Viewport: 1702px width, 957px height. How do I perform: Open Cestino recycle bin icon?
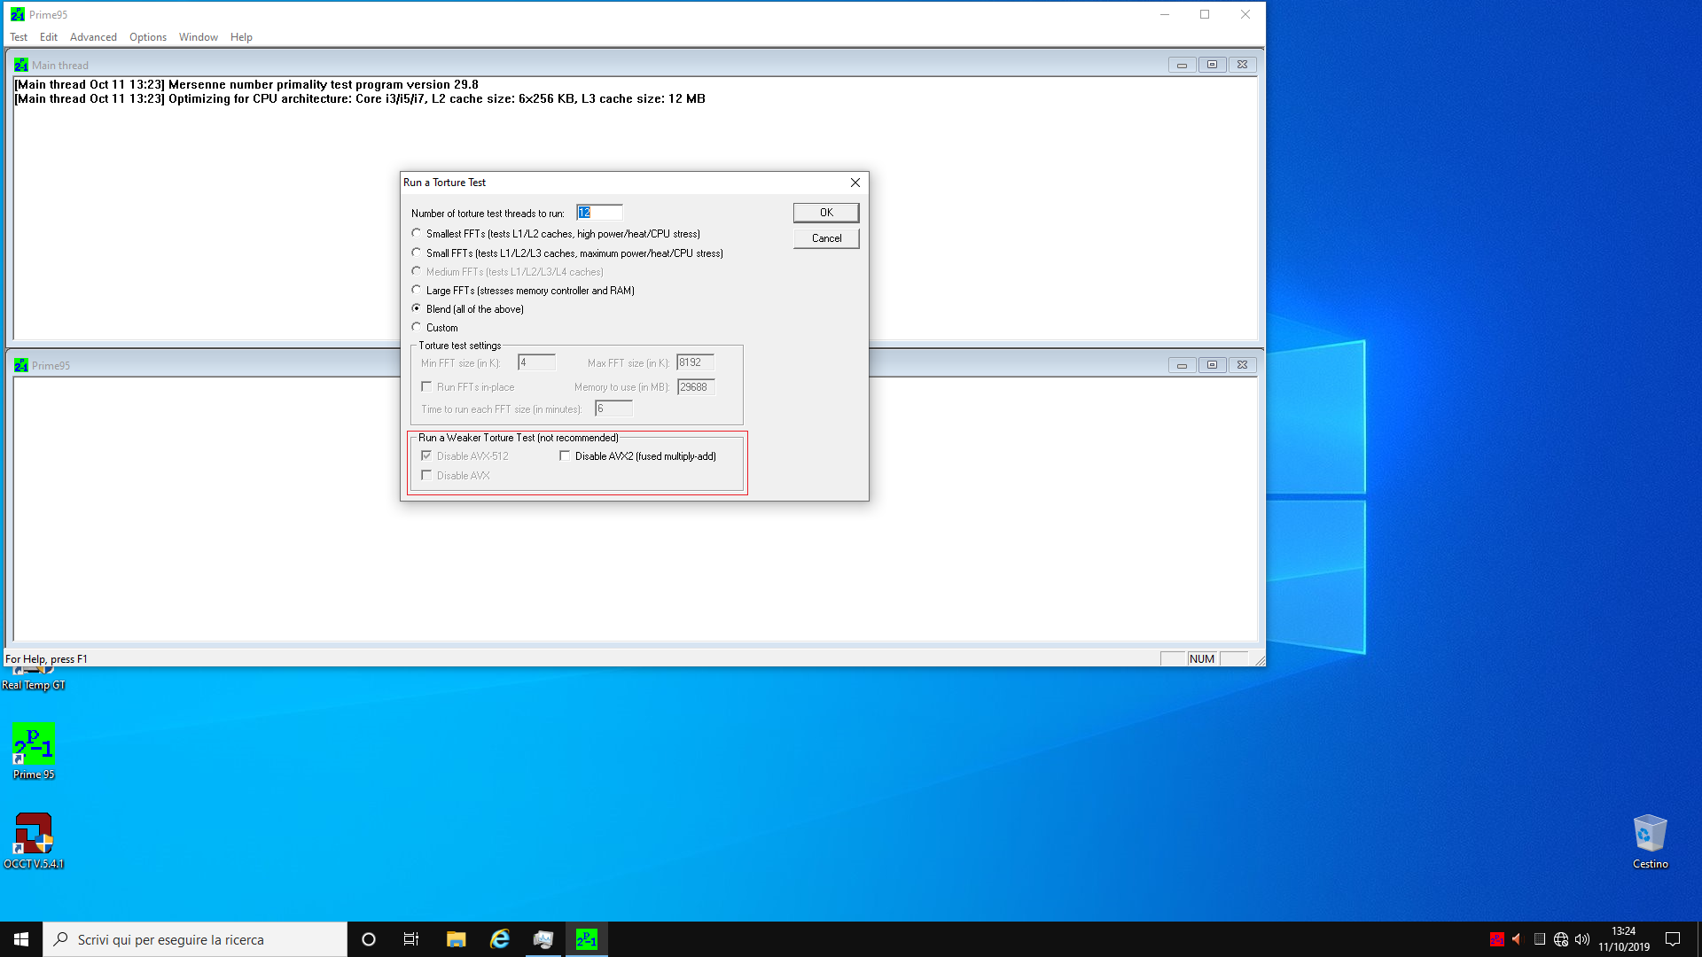coord(1650,842)
